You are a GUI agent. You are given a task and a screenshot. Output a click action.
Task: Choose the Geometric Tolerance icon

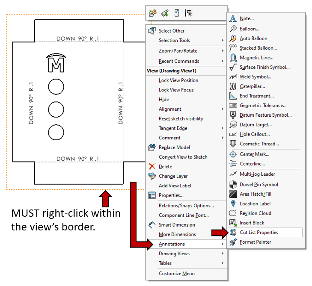click(x=233, y=106)
